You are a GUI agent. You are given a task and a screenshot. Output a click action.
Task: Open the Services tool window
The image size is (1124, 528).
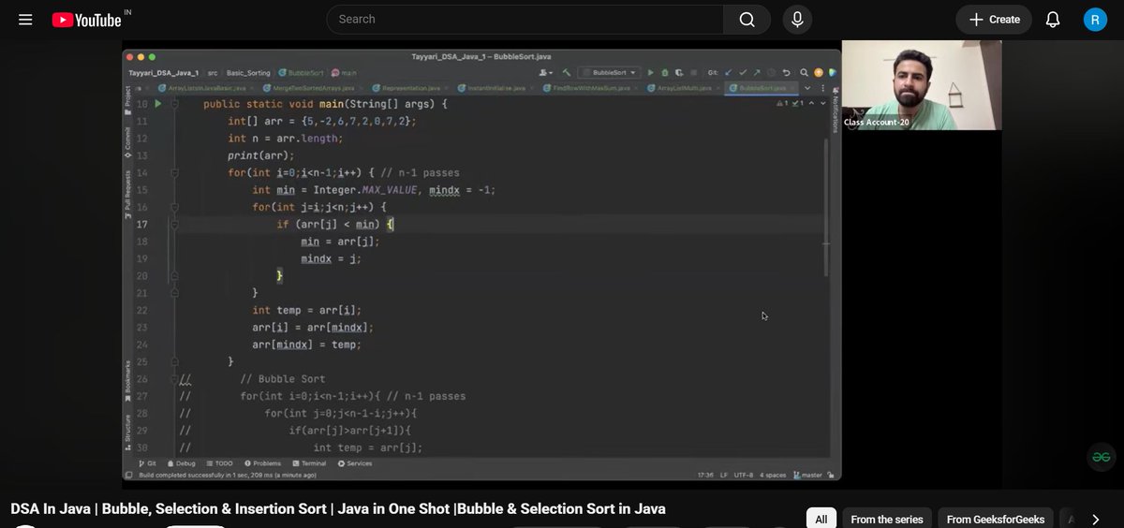click(355, 463)
